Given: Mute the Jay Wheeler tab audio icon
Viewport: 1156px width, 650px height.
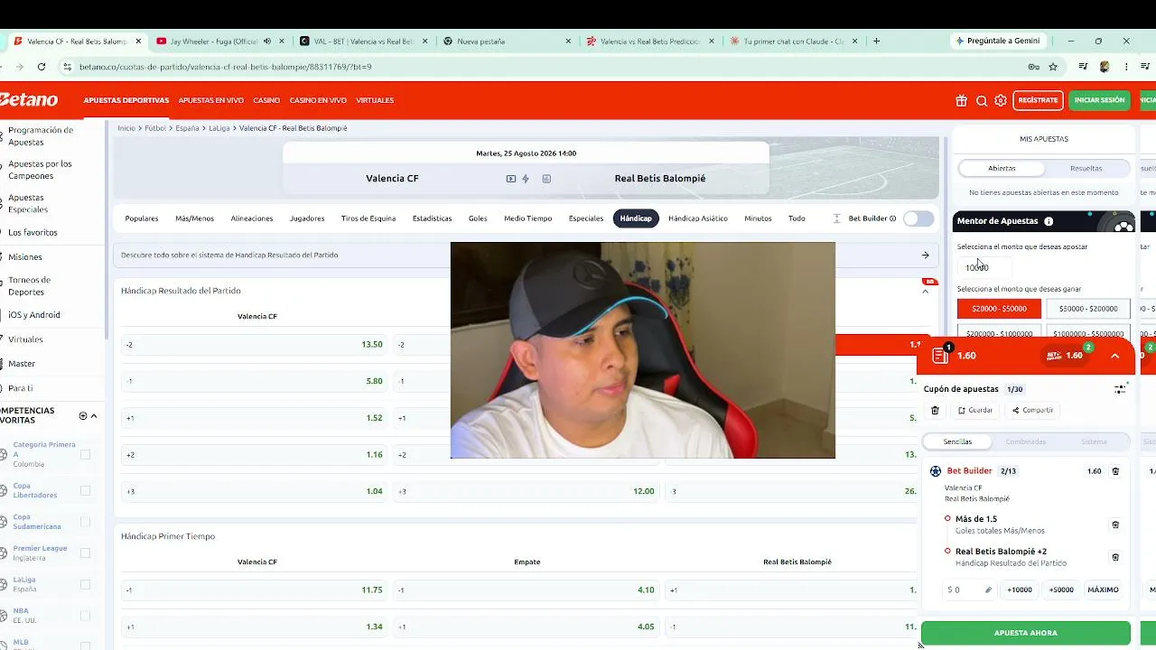Looking at the screenshot, I should [x=267, y=42].
